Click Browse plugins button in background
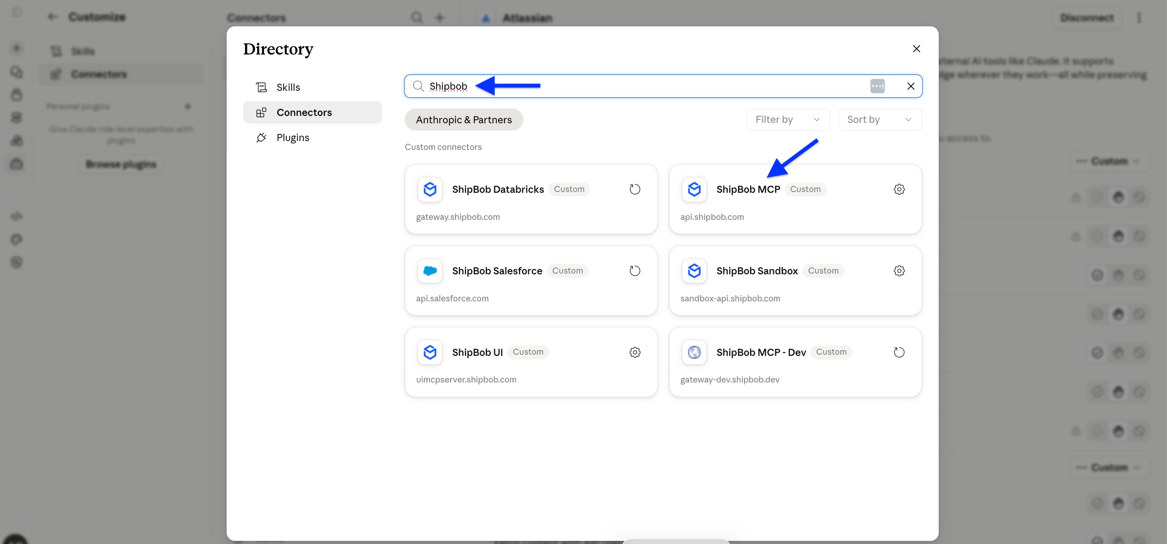Image resolution: width=1167 pixels, height=544 pixels. [121, 164]
